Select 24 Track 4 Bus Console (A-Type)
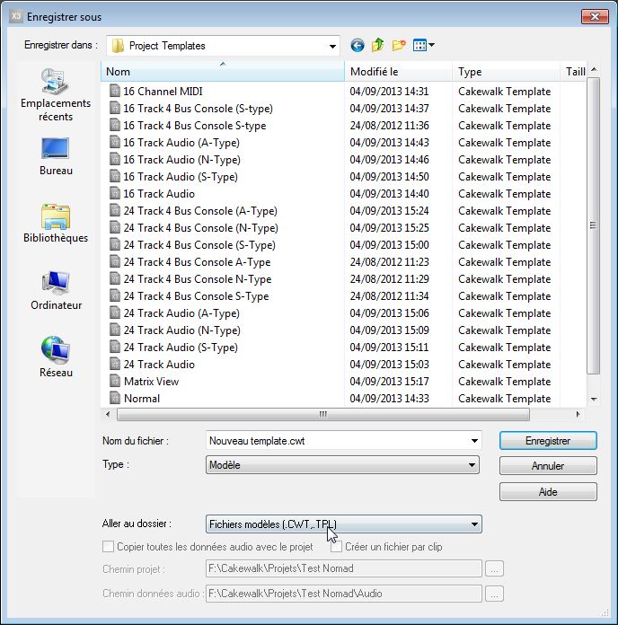This screenshot has width=618, height=625. 200,210
